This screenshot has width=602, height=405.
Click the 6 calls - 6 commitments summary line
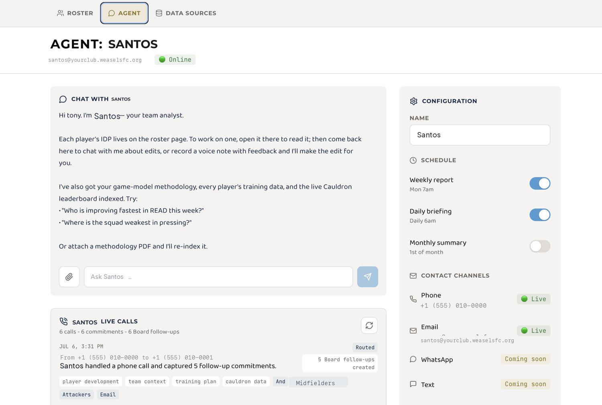pyautogui.click(x=119, y=332)
